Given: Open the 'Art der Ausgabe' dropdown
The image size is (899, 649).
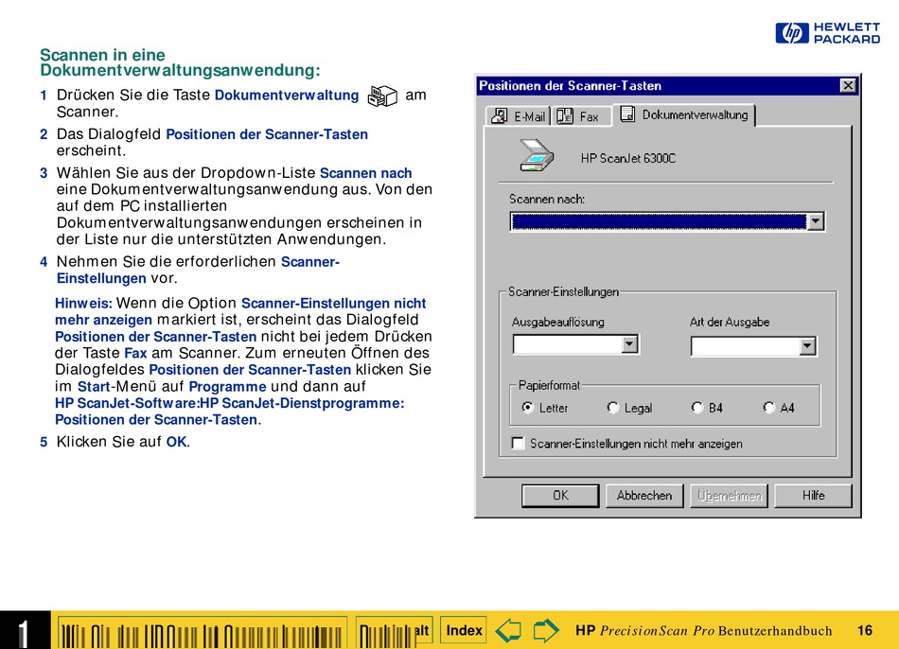Looking at the screenshot, I should point(807,345).
